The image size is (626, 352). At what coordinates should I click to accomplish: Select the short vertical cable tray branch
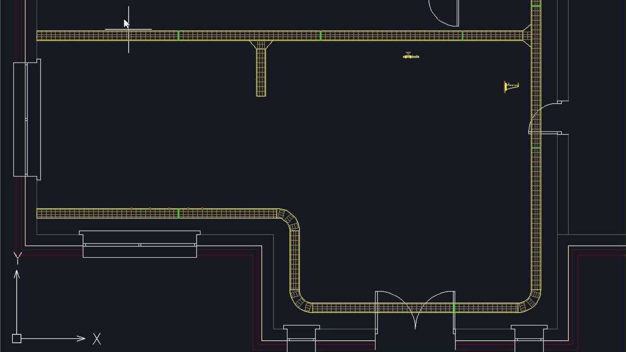pyautogui.click(x=261, y=72)
